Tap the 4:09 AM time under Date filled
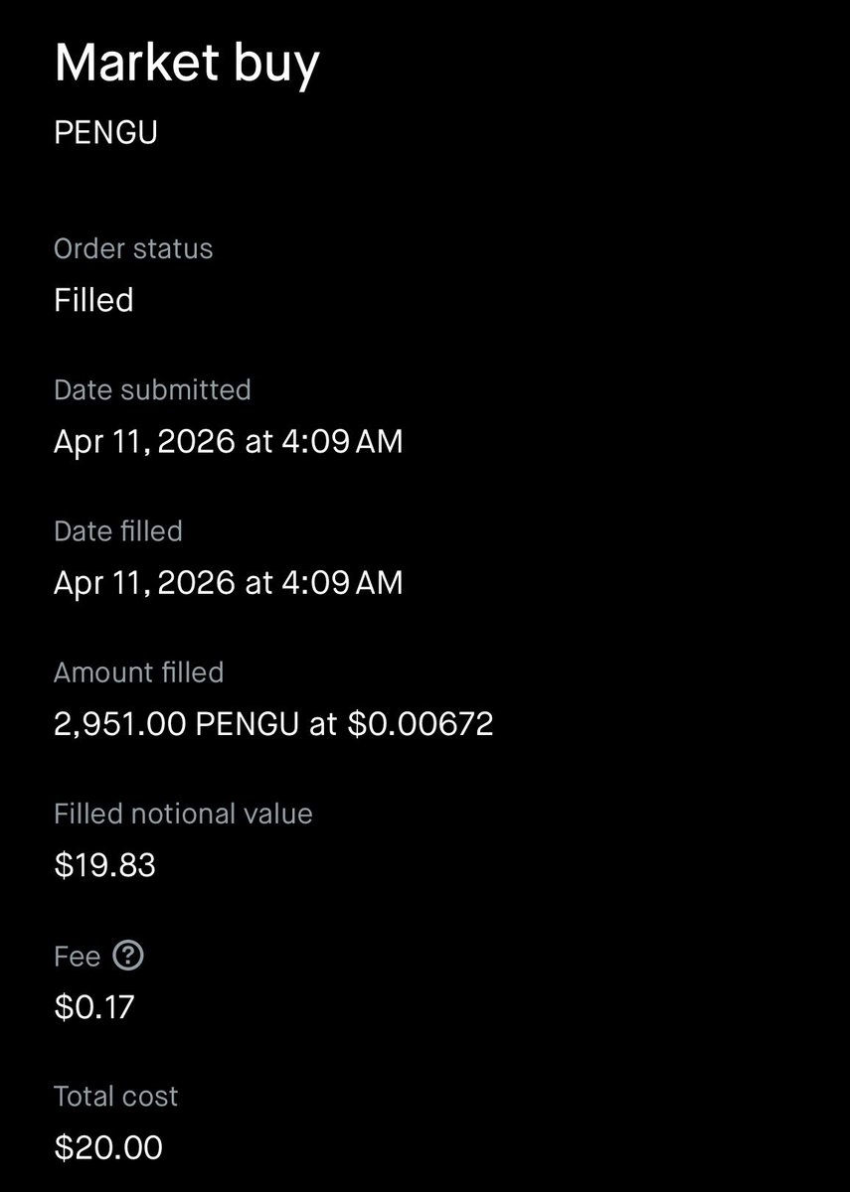Screen dimensions: 850x1192 [344, 583]
